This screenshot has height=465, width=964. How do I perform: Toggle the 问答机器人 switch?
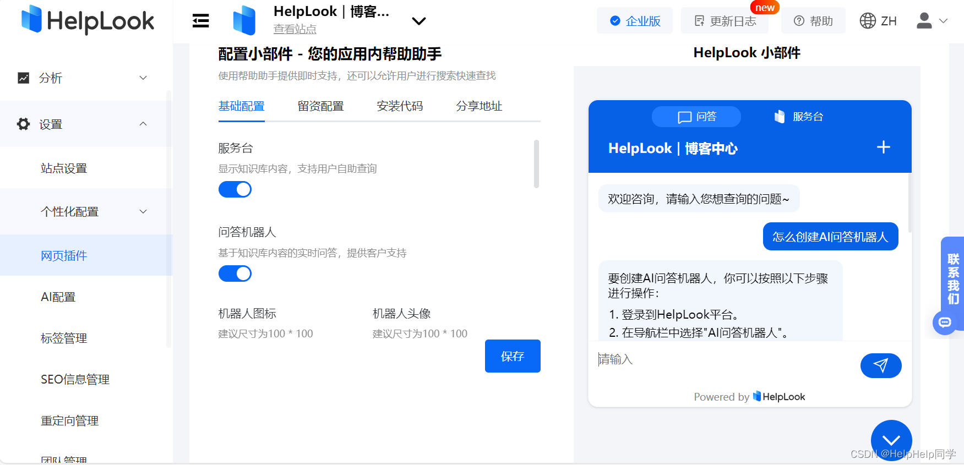click(235, 273)
